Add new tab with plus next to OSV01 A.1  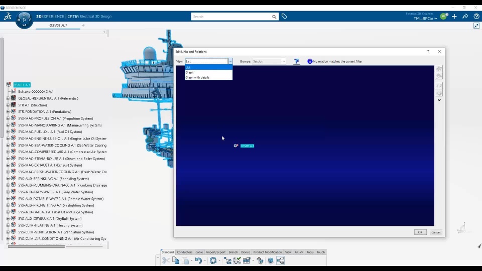point(83,26)
